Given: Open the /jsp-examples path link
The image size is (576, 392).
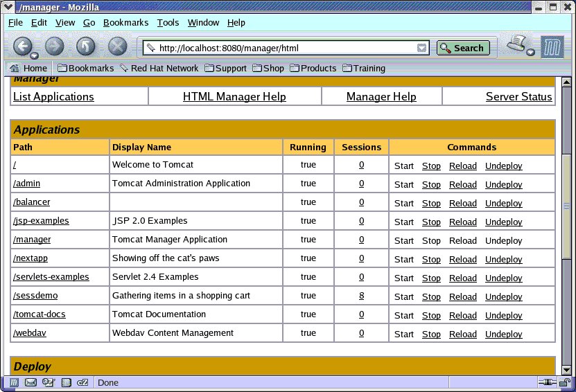Looking at the screenshot, I should point(41,221).
